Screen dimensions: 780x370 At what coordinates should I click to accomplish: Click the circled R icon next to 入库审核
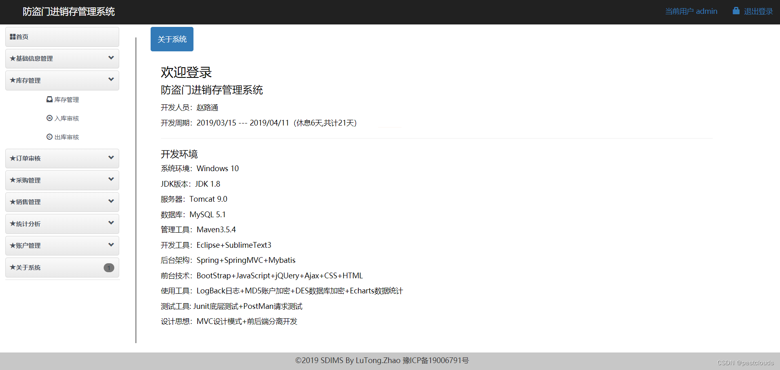(x=49, y=118)
